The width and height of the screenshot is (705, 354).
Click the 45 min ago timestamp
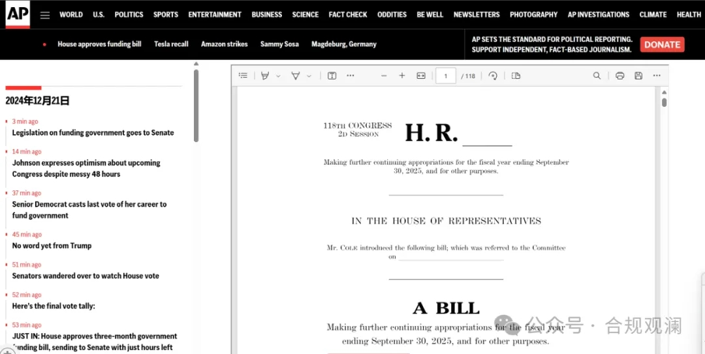[27, 235]
